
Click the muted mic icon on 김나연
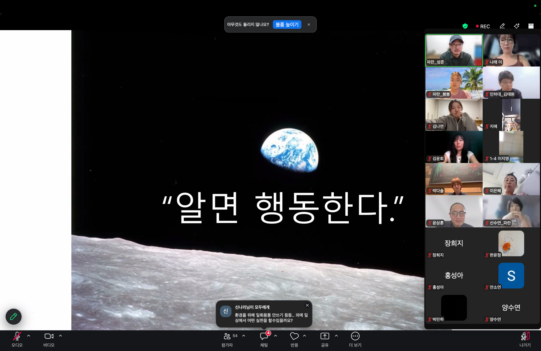(430, 126)
